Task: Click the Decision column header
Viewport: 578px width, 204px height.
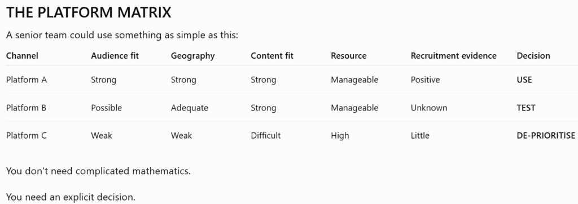Action: pyautogui.click(x=533, y=56)
